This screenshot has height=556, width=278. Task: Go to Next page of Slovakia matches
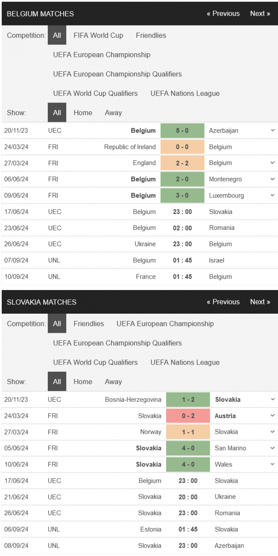260,302
